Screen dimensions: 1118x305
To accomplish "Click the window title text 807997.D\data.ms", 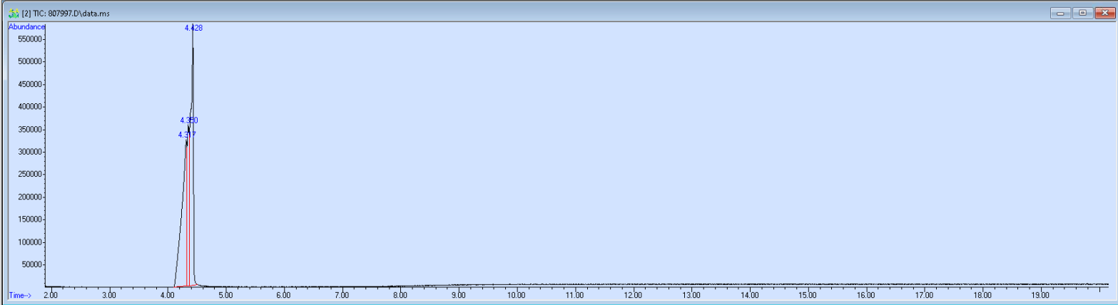I will click(79, 14).
